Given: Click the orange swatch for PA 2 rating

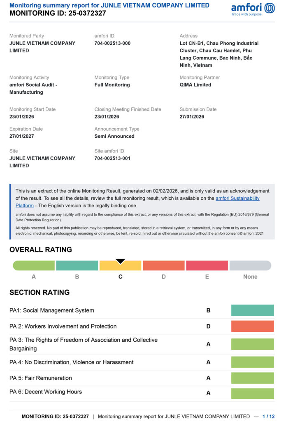Looking at the screenshot, I should click(x=252, y=326).
